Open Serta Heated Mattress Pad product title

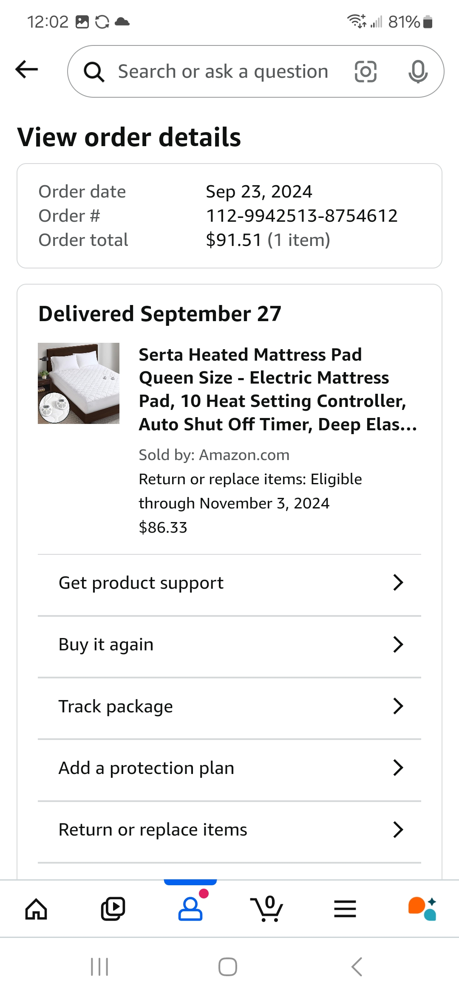click(x=278, y=390)
